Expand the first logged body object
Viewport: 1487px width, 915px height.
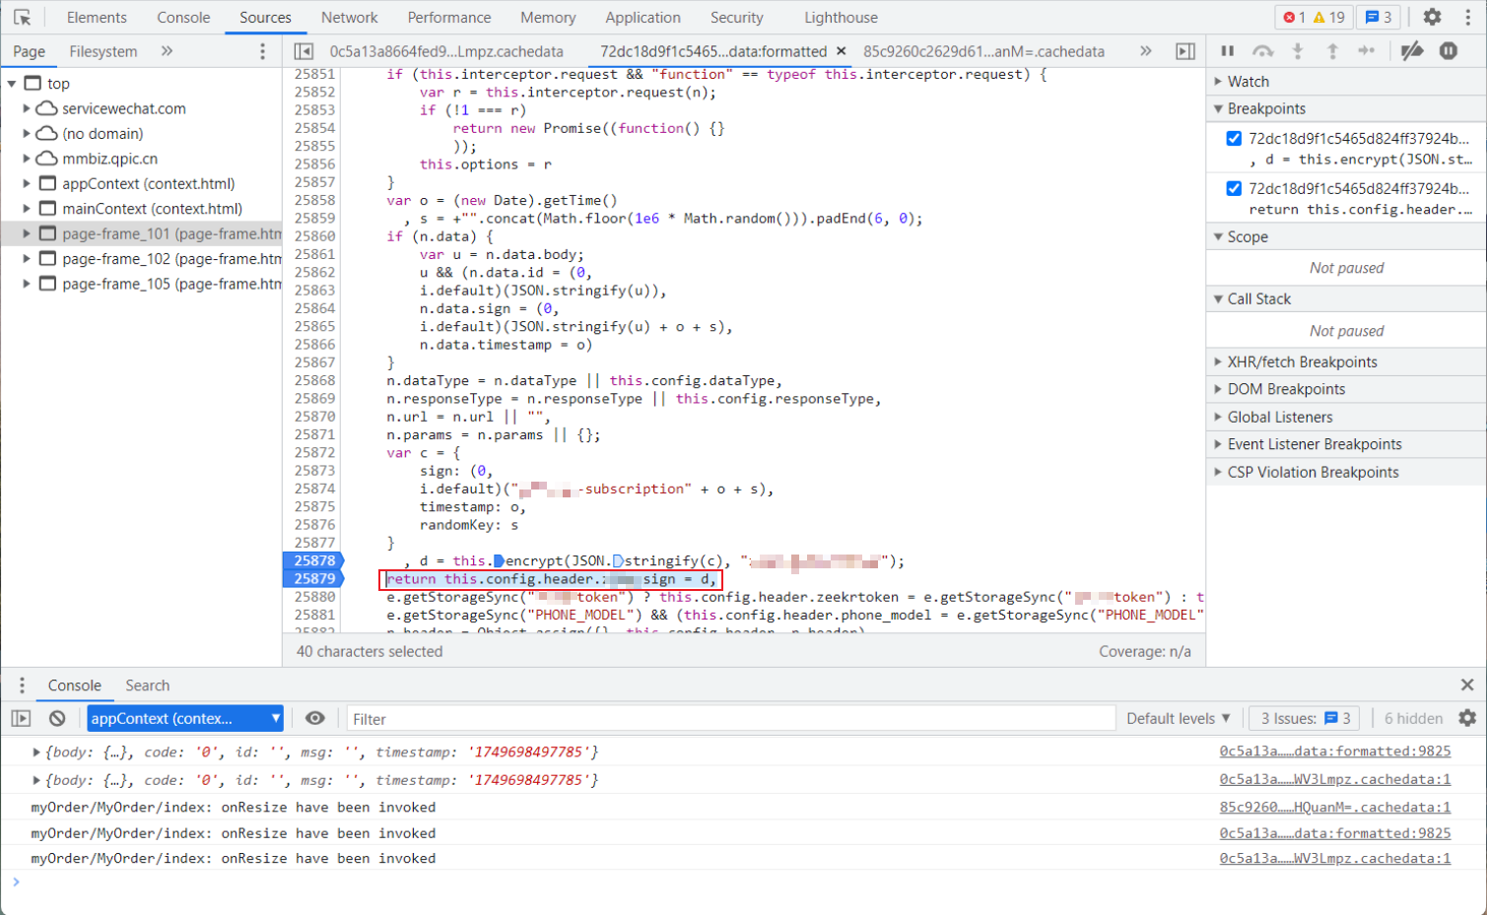[x=36, y=752]
